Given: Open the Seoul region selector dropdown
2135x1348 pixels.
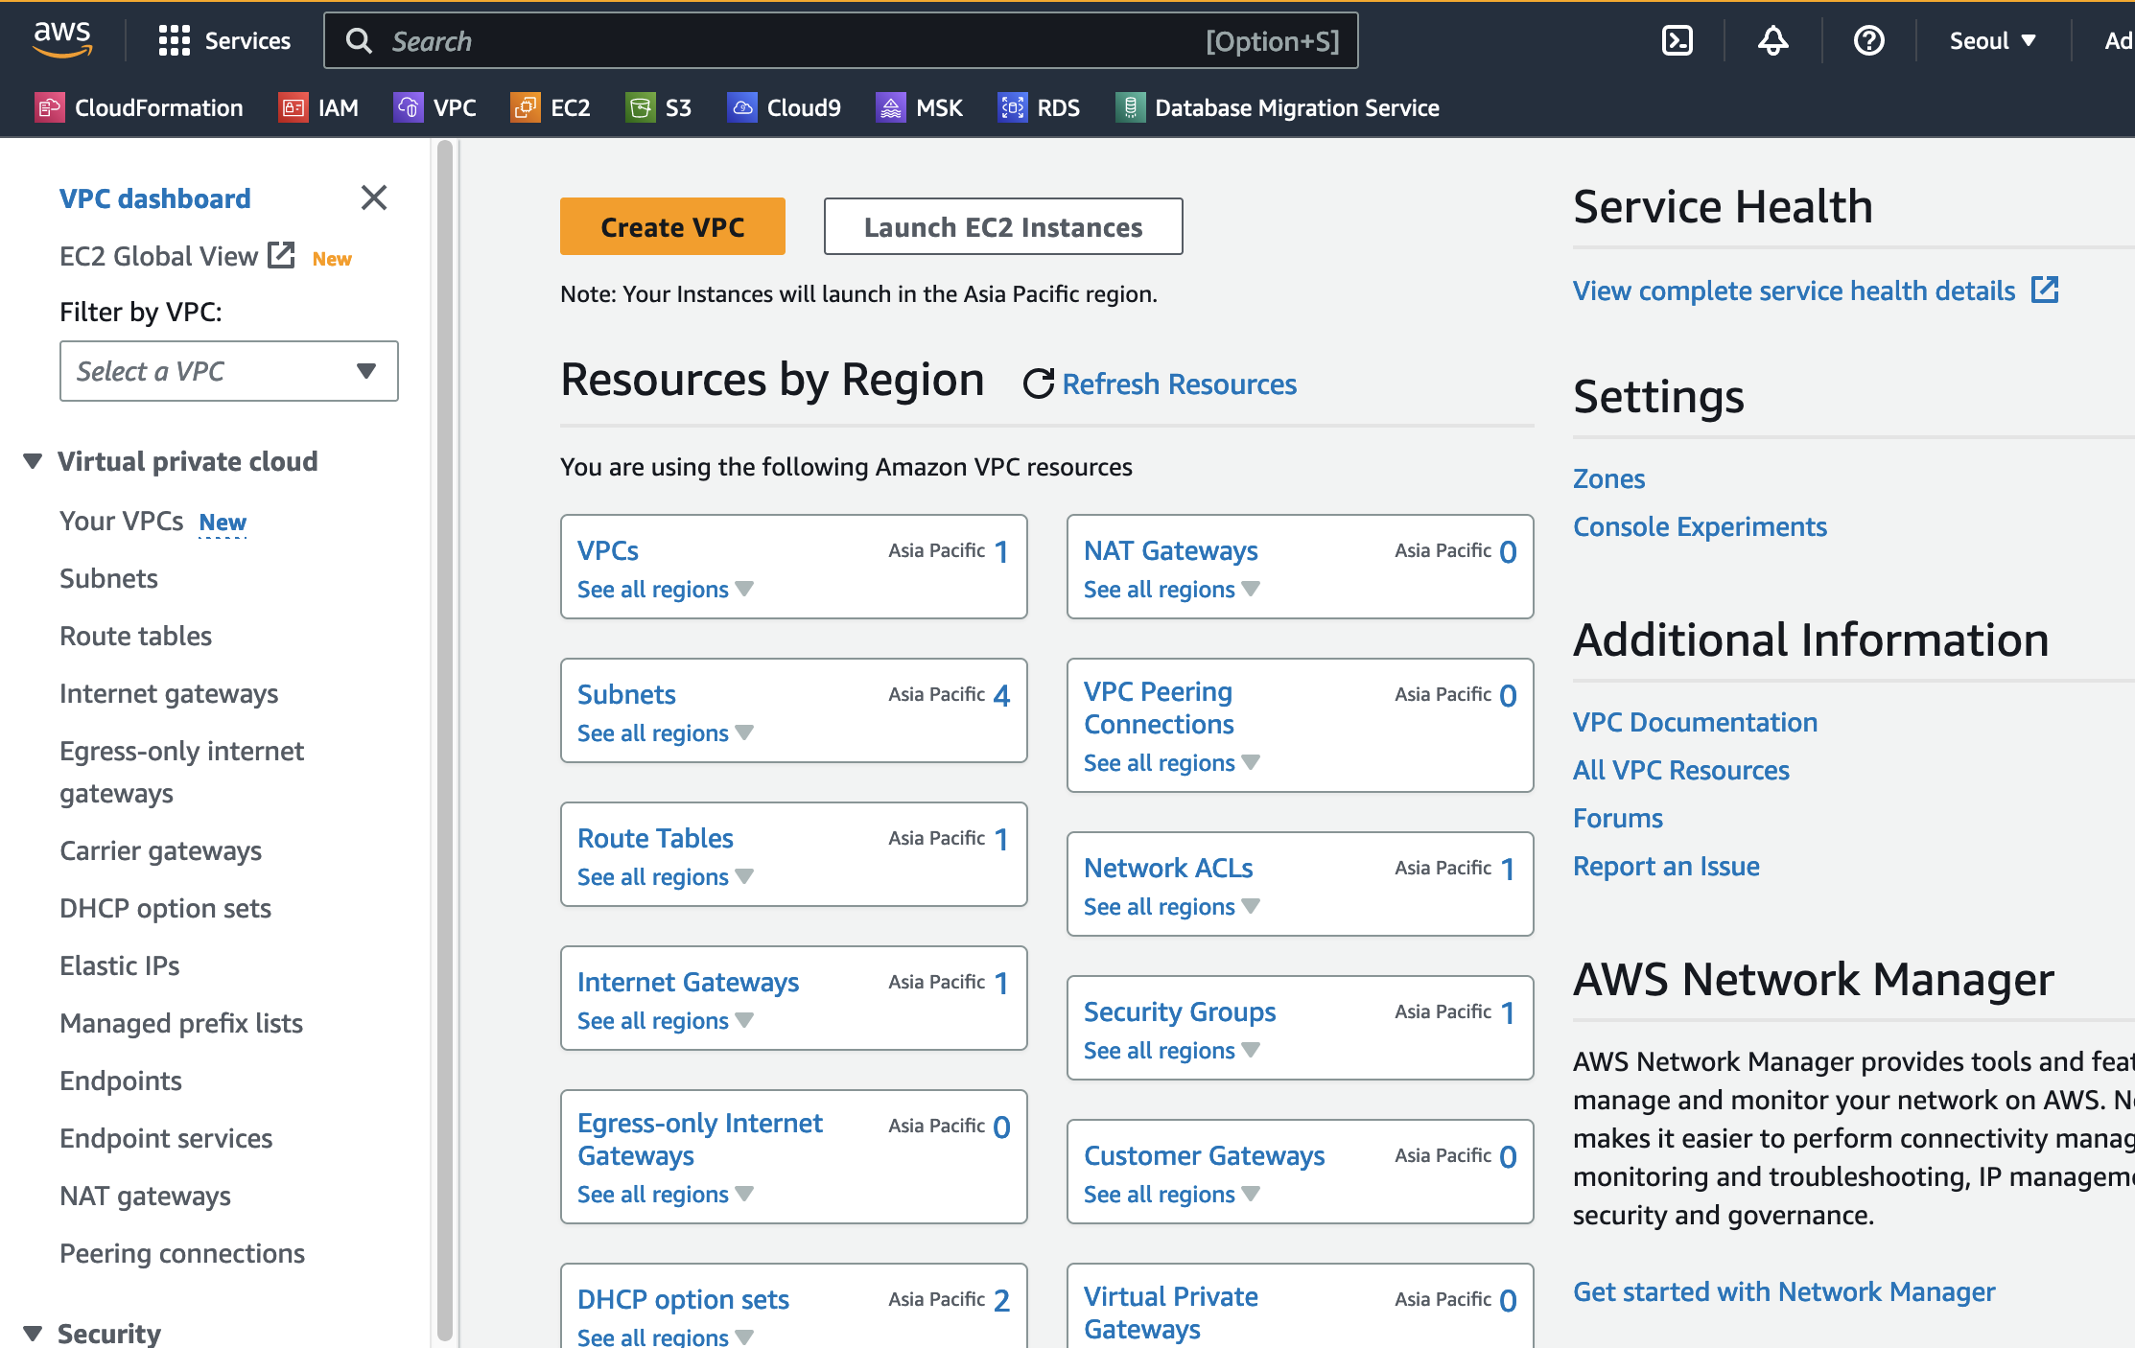Looking at the screenshot, I should click(x=1991, y=40).
